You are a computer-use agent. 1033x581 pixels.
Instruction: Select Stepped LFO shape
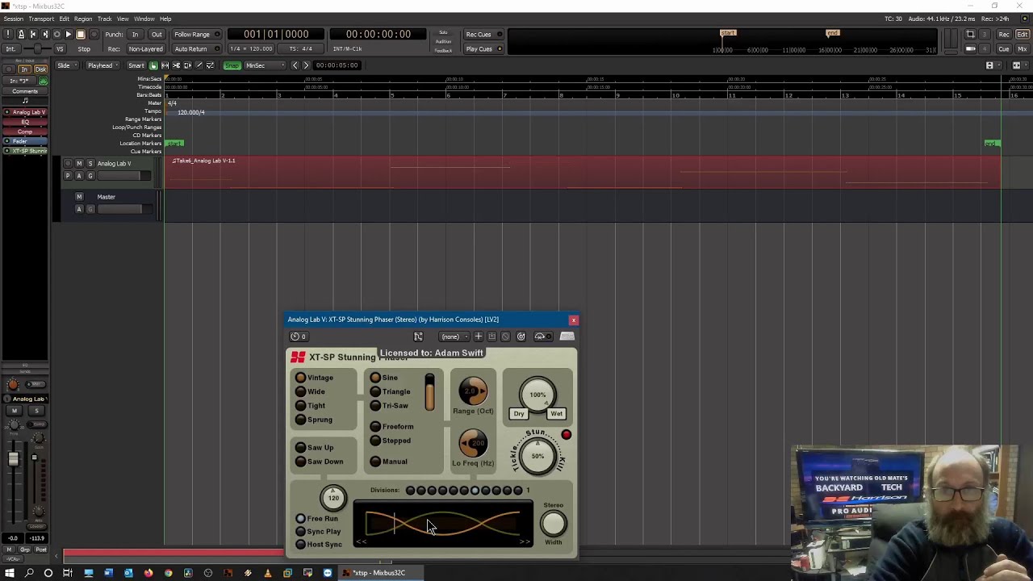click(390, 441)
